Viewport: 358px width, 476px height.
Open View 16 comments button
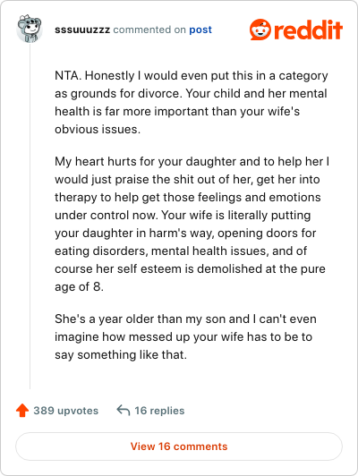[179, 446]
